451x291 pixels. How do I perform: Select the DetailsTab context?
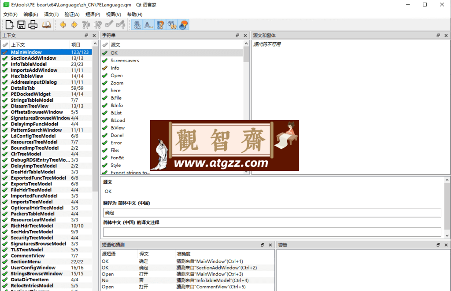(47, 88)
